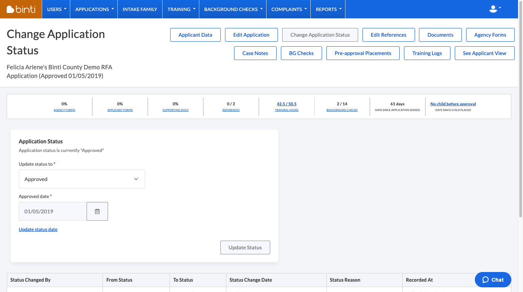Viewport: 523px width, 292px height.
Task: Open the Supporting Docs progress link
Action: tap(176, 110)
